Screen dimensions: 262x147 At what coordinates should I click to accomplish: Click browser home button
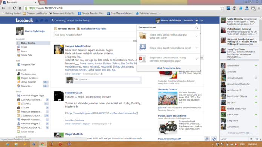[20, 8]
